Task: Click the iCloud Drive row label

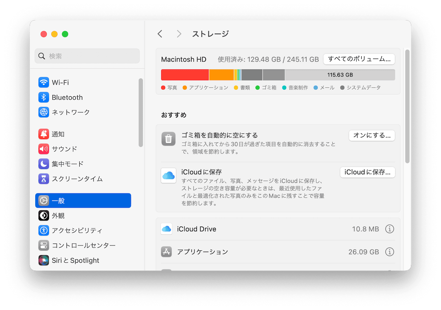Action: click(196, 229)
